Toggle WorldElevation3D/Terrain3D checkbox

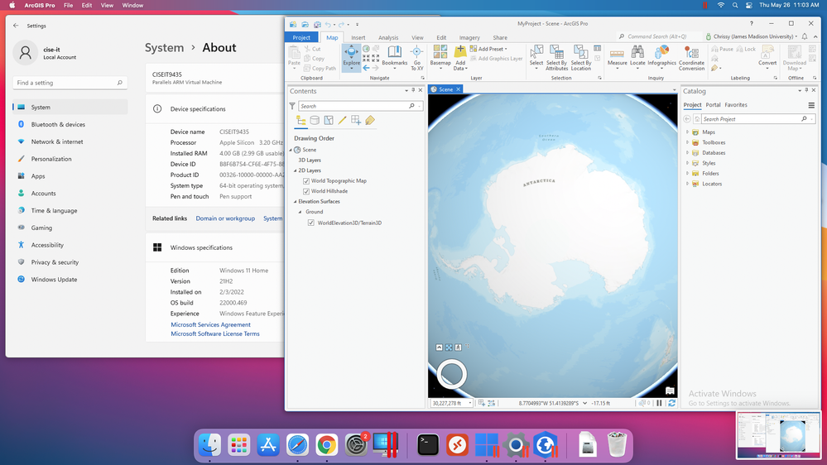pos(311,223)
